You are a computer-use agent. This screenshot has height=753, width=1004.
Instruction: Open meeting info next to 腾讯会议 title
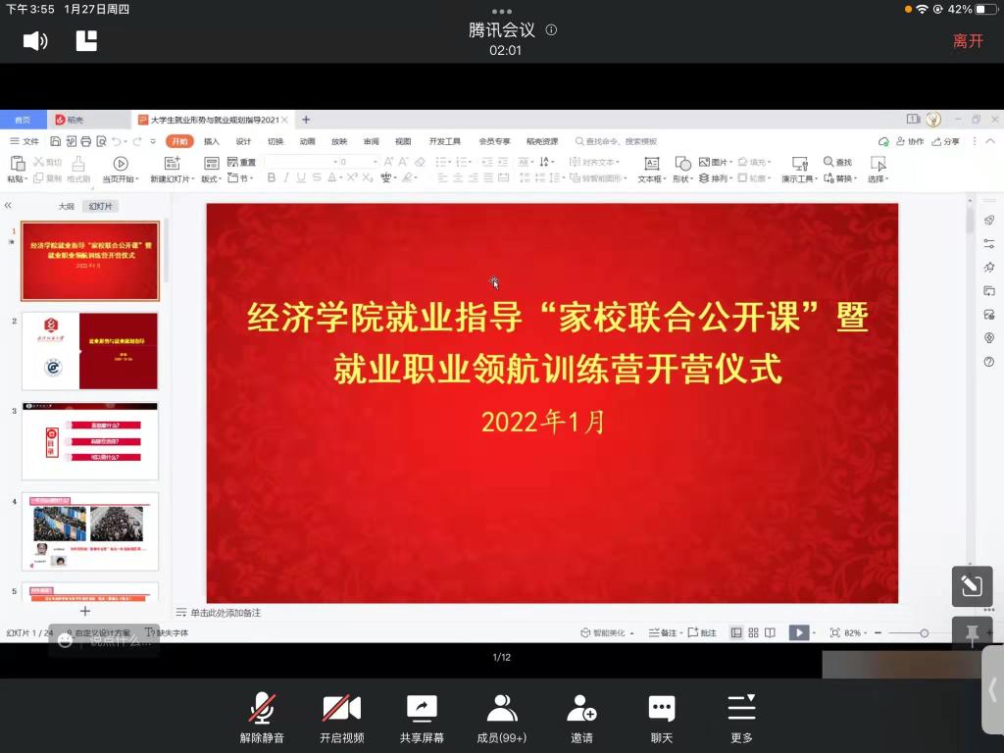(x=551, y=29)
